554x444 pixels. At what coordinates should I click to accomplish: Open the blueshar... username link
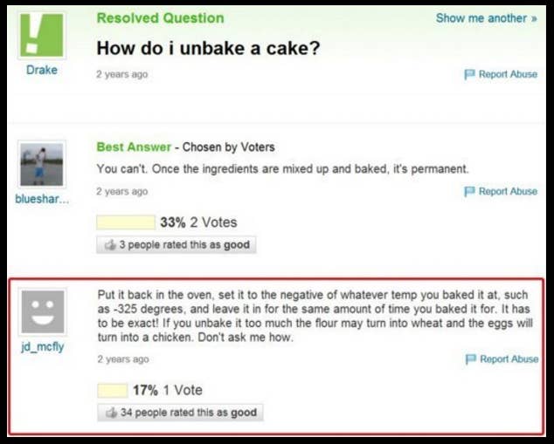coord(41,199)
